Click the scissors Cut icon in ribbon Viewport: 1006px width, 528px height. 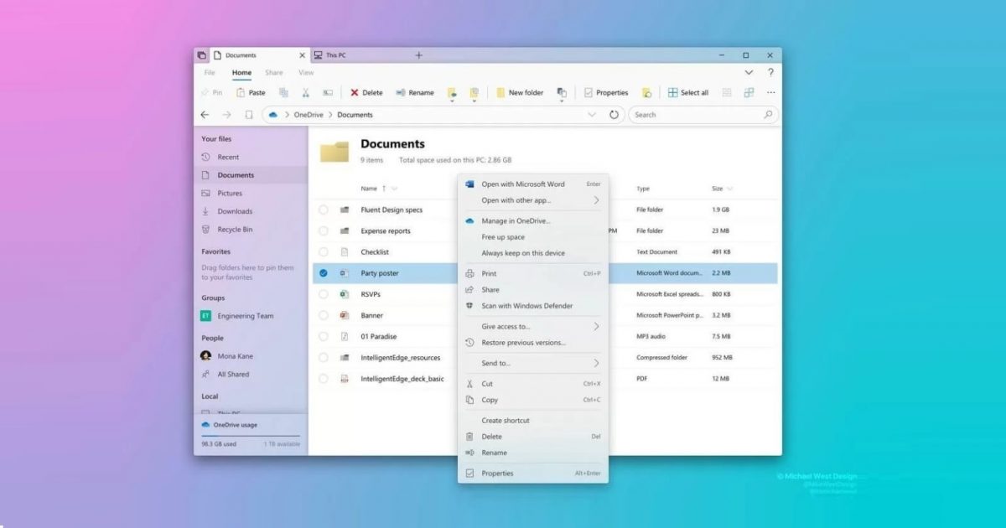pos(306,93)
